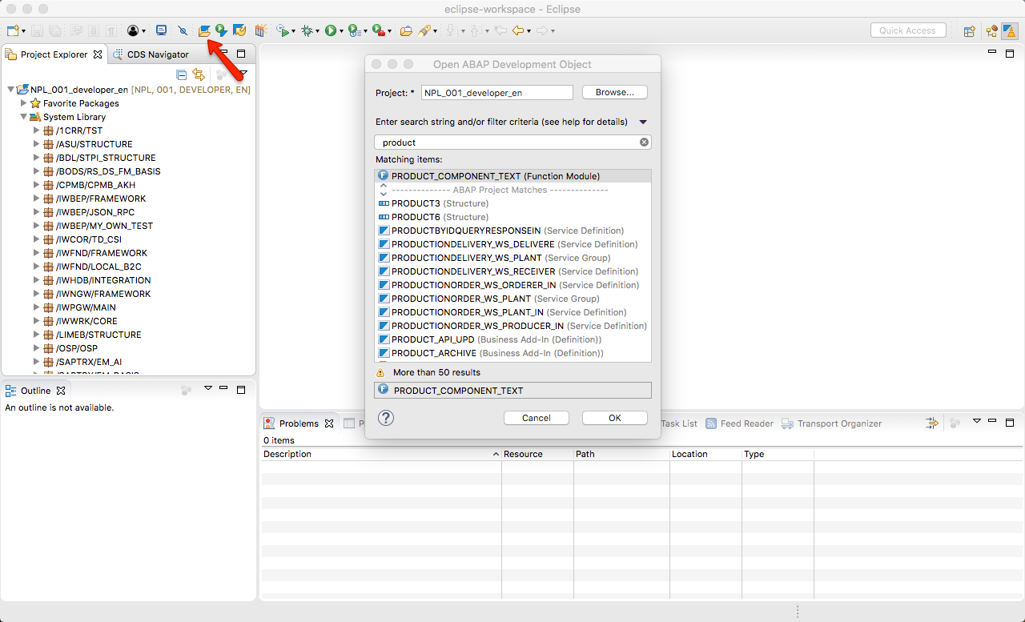Click the Open ABAP Development Object toolbar icon
1025x622 pixels.
(204, 30)
